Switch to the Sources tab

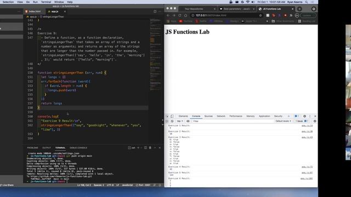pos(208,116)
